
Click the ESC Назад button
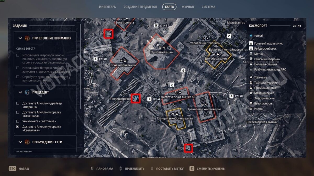point(19,169)
